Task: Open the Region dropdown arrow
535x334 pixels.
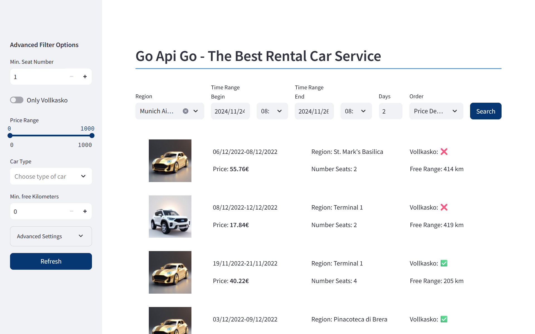Action: tap(196, 111)
